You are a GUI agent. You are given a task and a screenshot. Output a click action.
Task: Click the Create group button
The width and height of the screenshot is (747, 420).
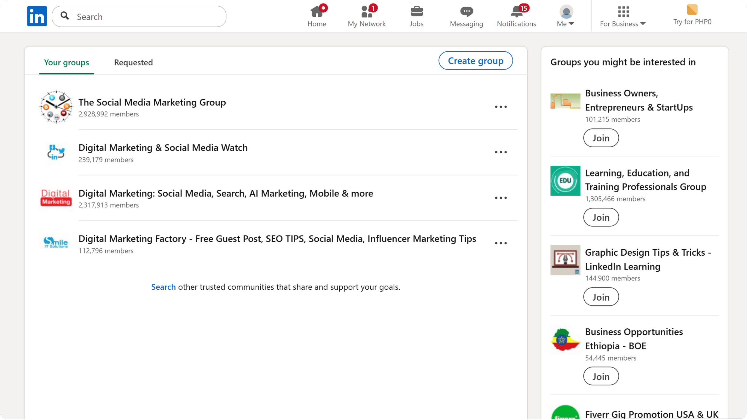pos(475,60)
